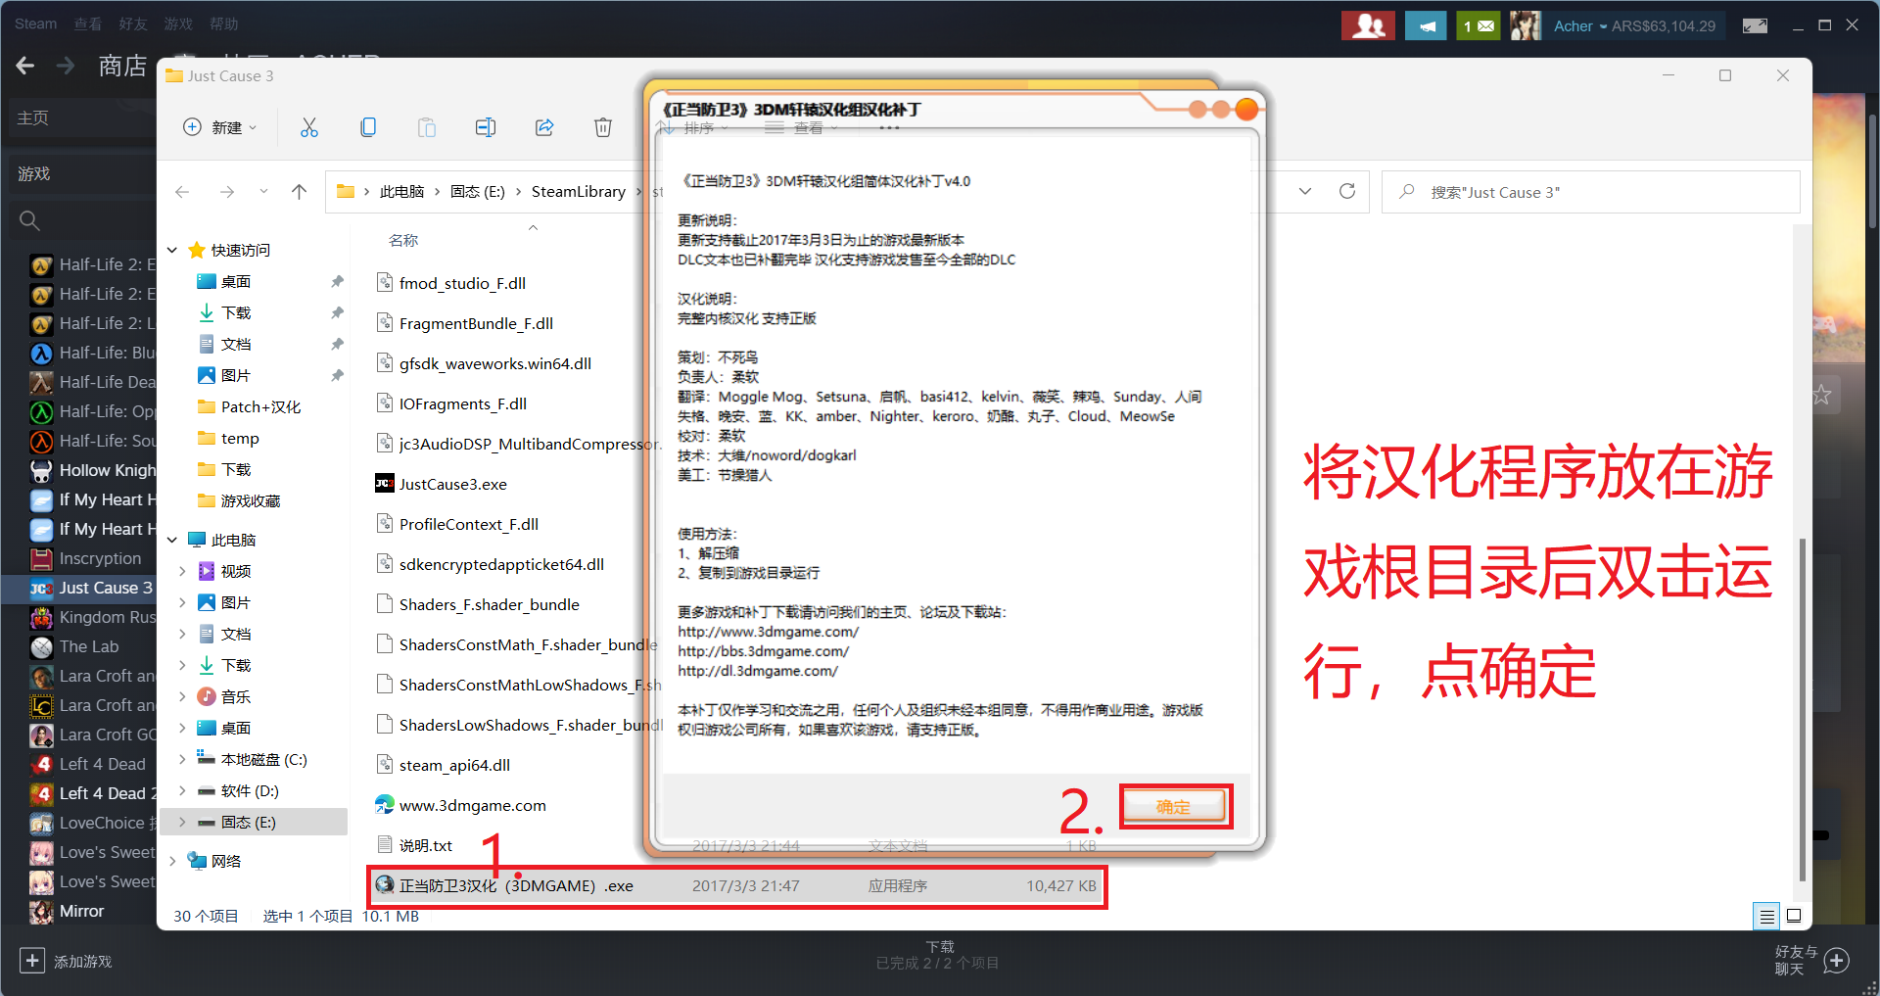Open the Steam 下载 status at bottom

938,955
